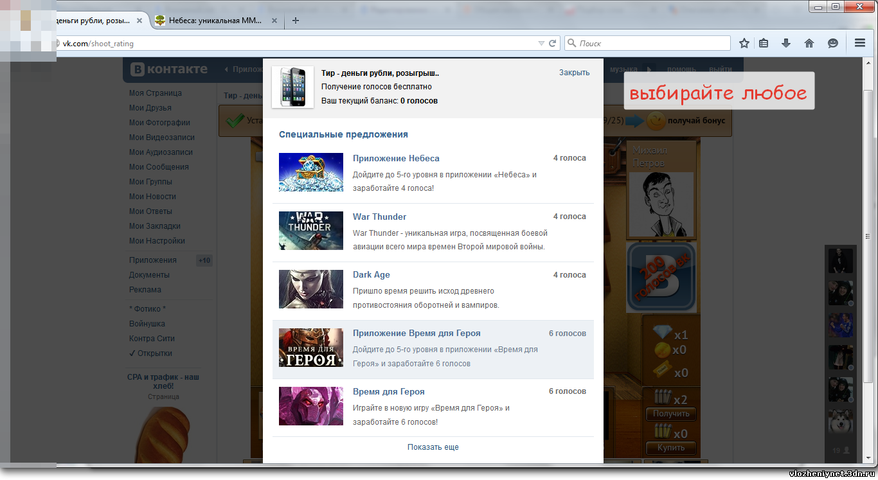878x480 pixels.
Task: Open Мои Новости in sidebar
Action: click(x=152, y=197)
